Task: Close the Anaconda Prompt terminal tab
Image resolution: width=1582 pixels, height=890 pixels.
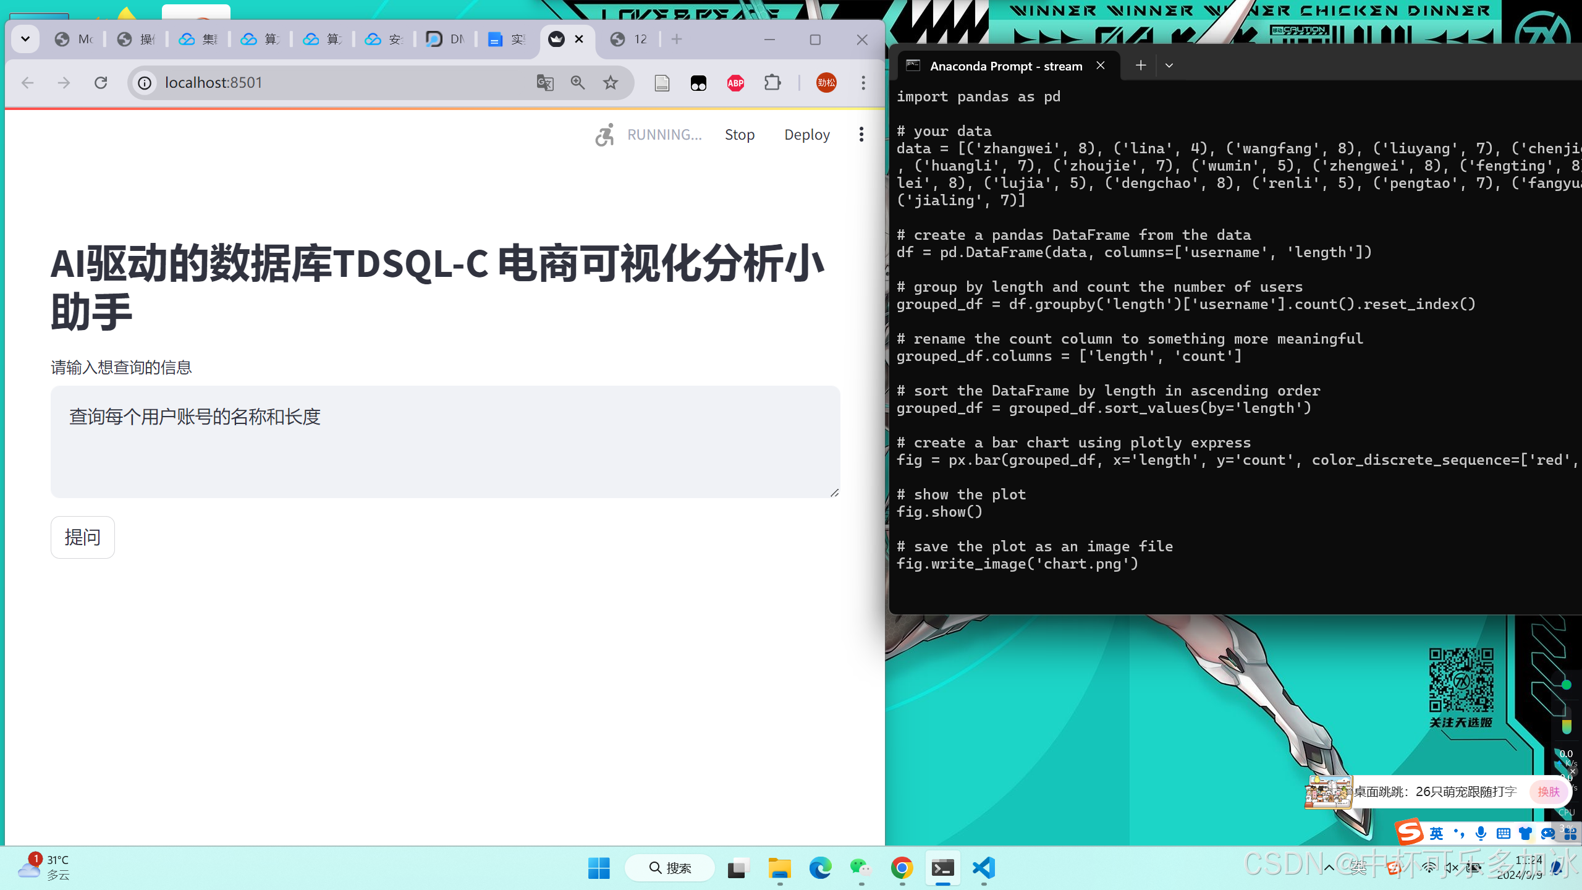Action: pyautogui.click(x=1101, y=66)
